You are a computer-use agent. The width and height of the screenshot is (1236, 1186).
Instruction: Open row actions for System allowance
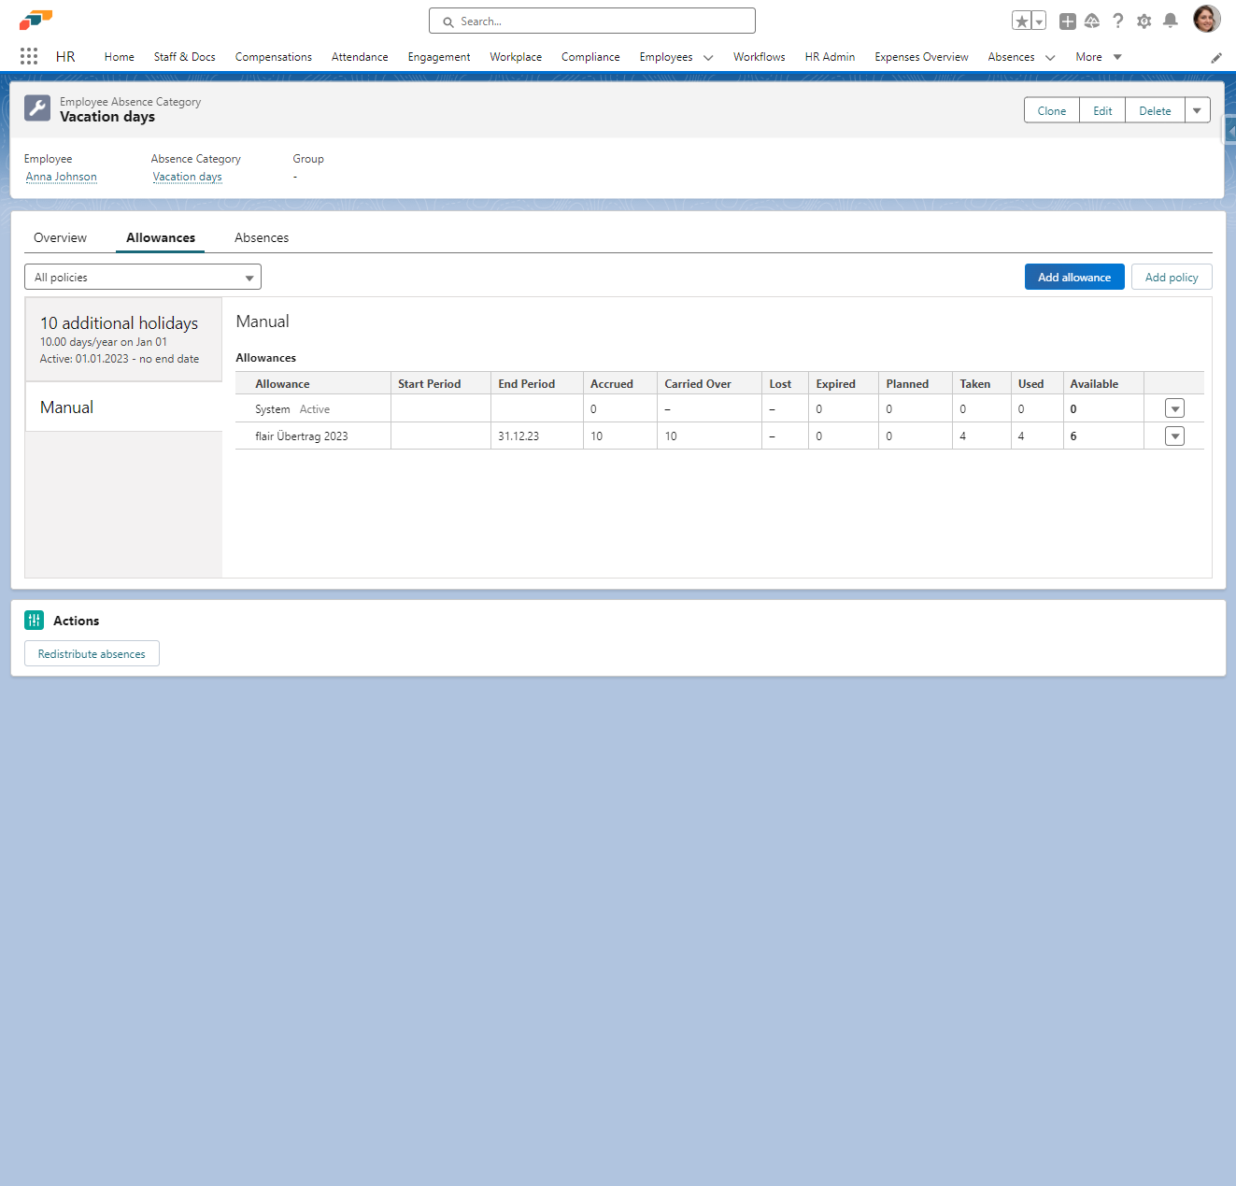pyautogui.click(x=1174, y=409)
